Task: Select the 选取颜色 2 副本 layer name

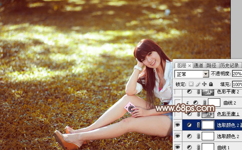Action: click(x=229, y=125)
